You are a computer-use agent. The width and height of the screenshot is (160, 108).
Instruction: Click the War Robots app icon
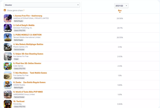pos(8,47)
